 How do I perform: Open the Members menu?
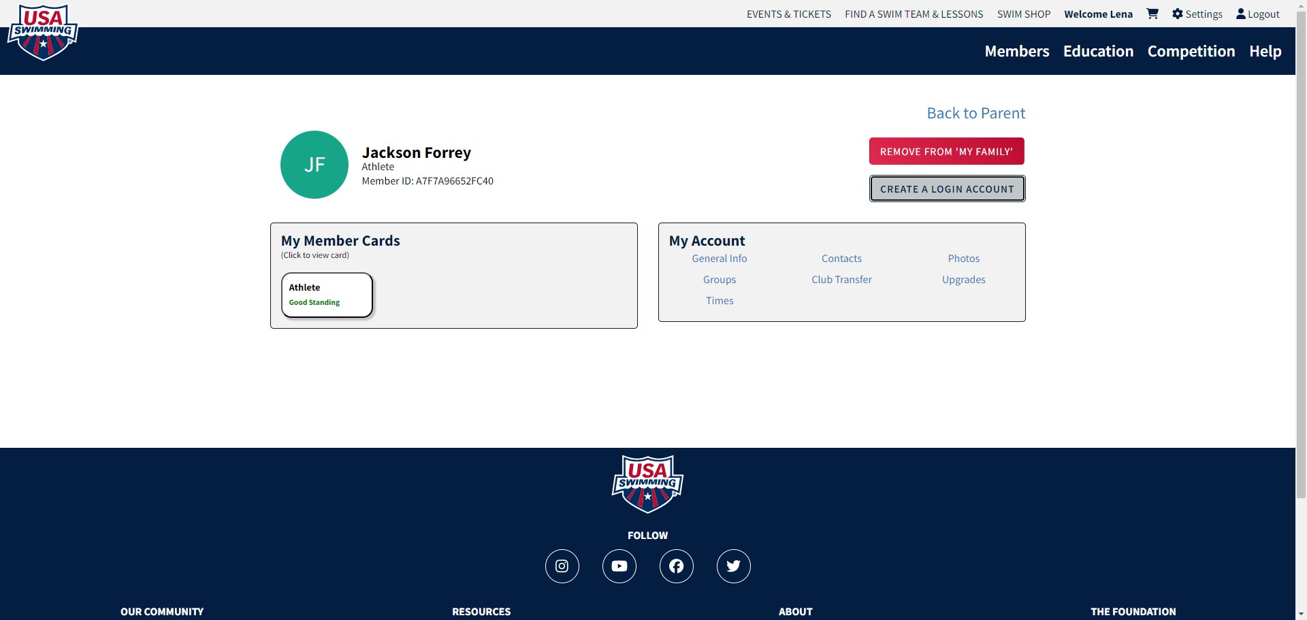tap(1016, 51)
